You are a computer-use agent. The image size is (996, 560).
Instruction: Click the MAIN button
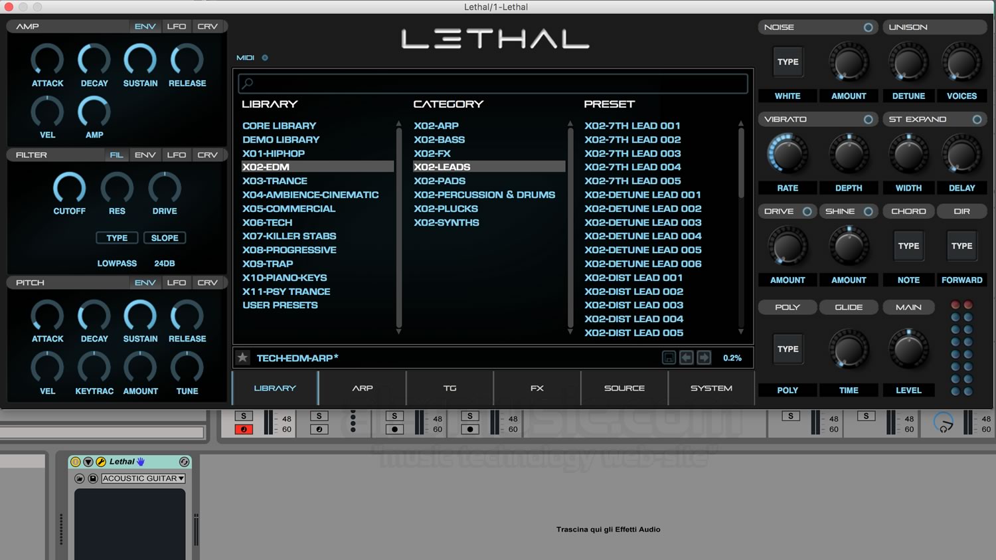coord(908,307)
